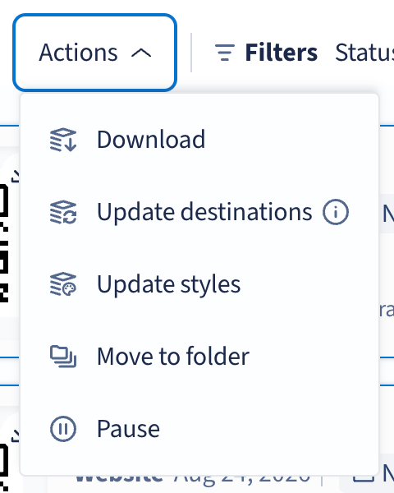This screenshot has height=493, width=394.
Task: Click the first QR code thumbnail
Action: click(x=6, y=242)
